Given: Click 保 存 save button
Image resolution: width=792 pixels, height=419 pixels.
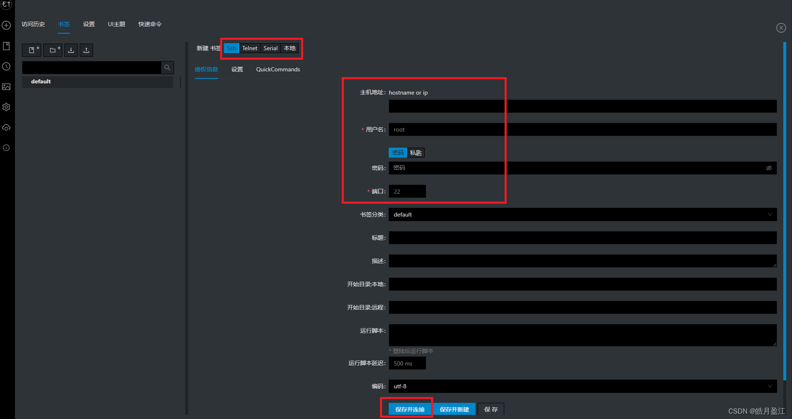Looking at the screenshot, I should [x=491, y=409].
